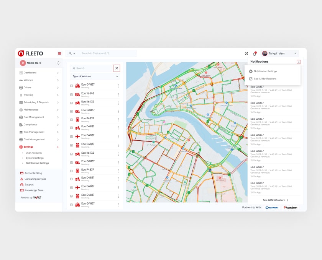Viewport: 322px width, 260px height.
Task: Open User Accounts under Settings
Action: point(34,153)
